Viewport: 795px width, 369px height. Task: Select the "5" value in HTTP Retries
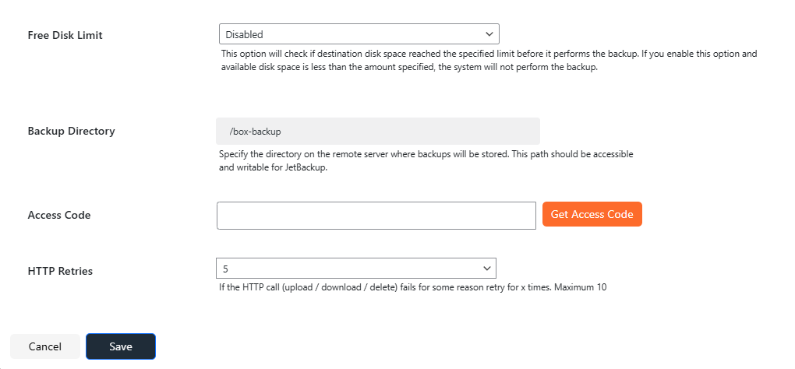(x=226, y=269)
